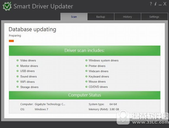Image resolution: width=169 pixels, height=128 pixels.
Task: Click the 'Keyboard drivers' list item
Action: pos(99,76)
